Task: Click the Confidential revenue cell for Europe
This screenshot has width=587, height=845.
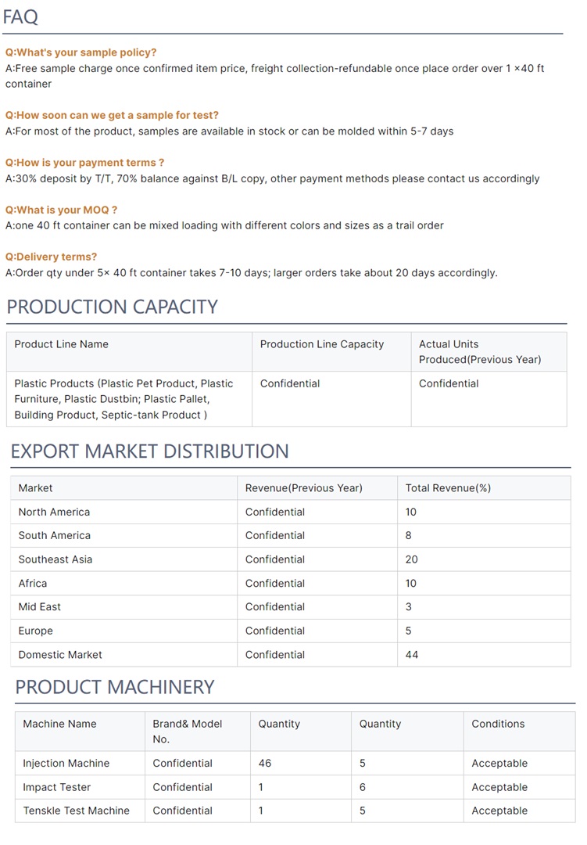Action: pyautogui.click(x=274, y=631)
